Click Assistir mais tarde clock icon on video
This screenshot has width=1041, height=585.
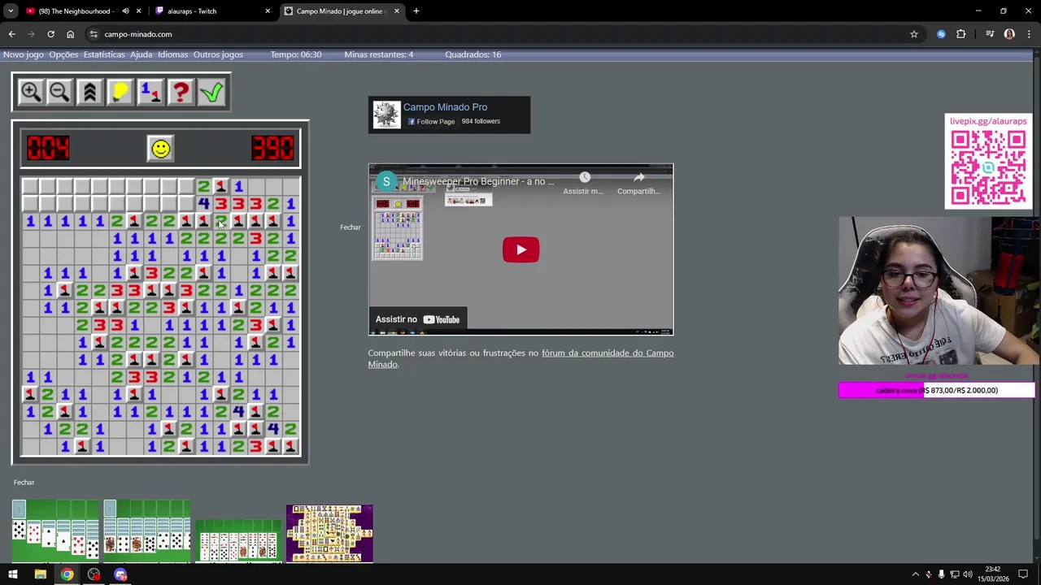point(584,184)
